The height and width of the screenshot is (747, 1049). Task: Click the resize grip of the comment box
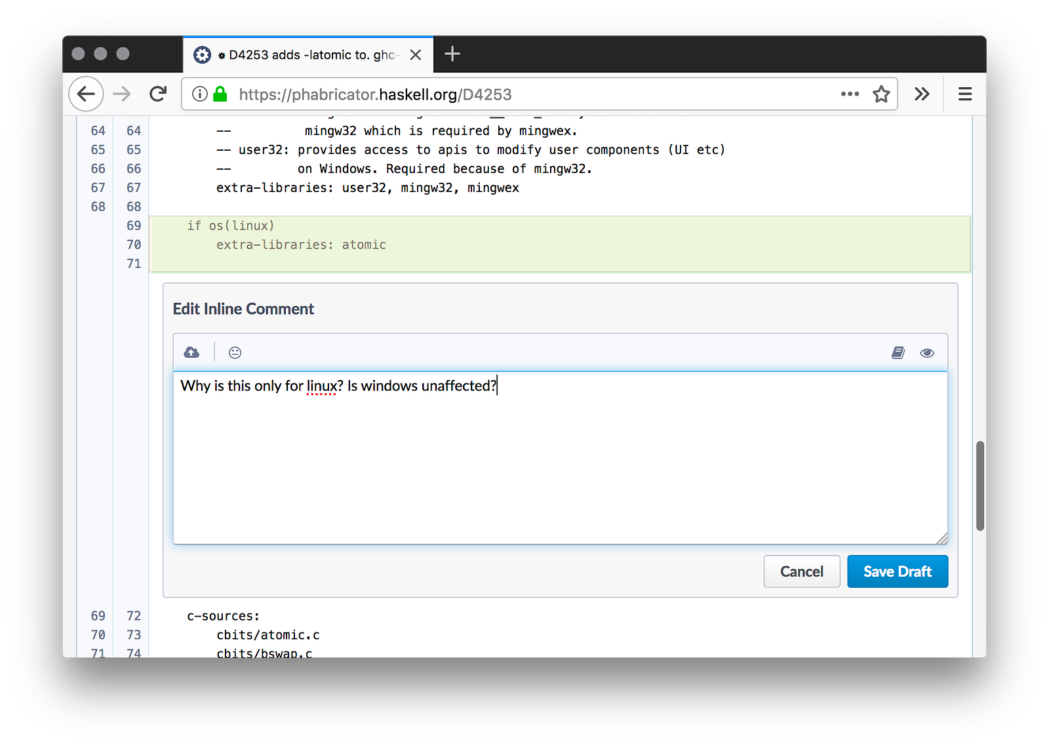(x=941, y=539)
